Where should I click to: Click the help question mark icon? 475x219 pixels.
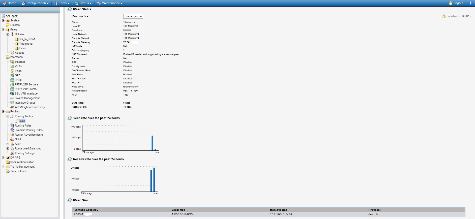[x=470, y=3]
